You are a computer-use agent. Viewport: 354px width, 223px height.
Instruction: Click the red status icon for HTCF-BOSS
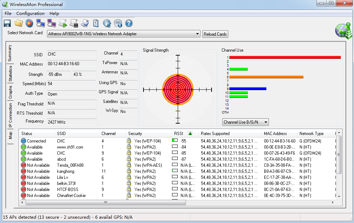(24, 189)
